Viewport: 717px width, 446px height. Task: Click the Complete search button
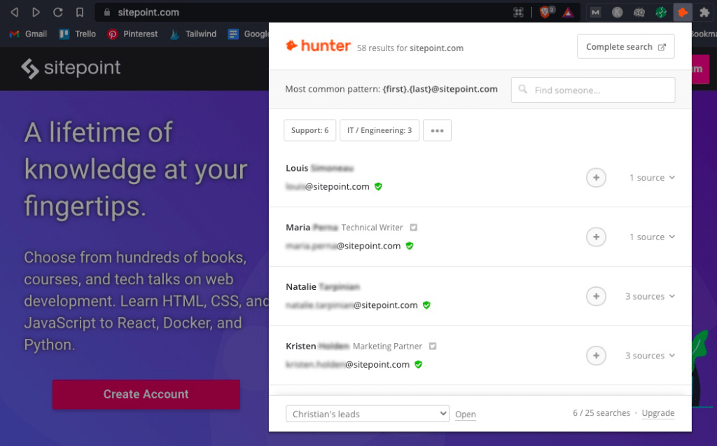[625, 47]
